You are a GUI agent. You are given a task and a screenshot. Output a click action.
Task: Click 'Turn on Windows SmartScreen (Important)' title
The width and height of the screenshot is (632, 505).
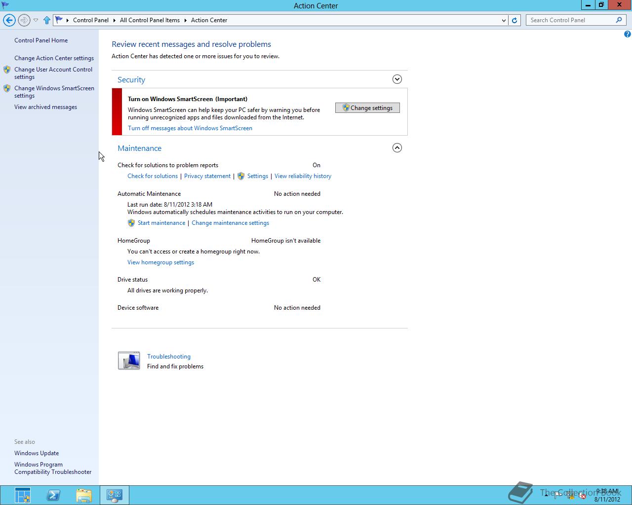click(x=188, y=99)
